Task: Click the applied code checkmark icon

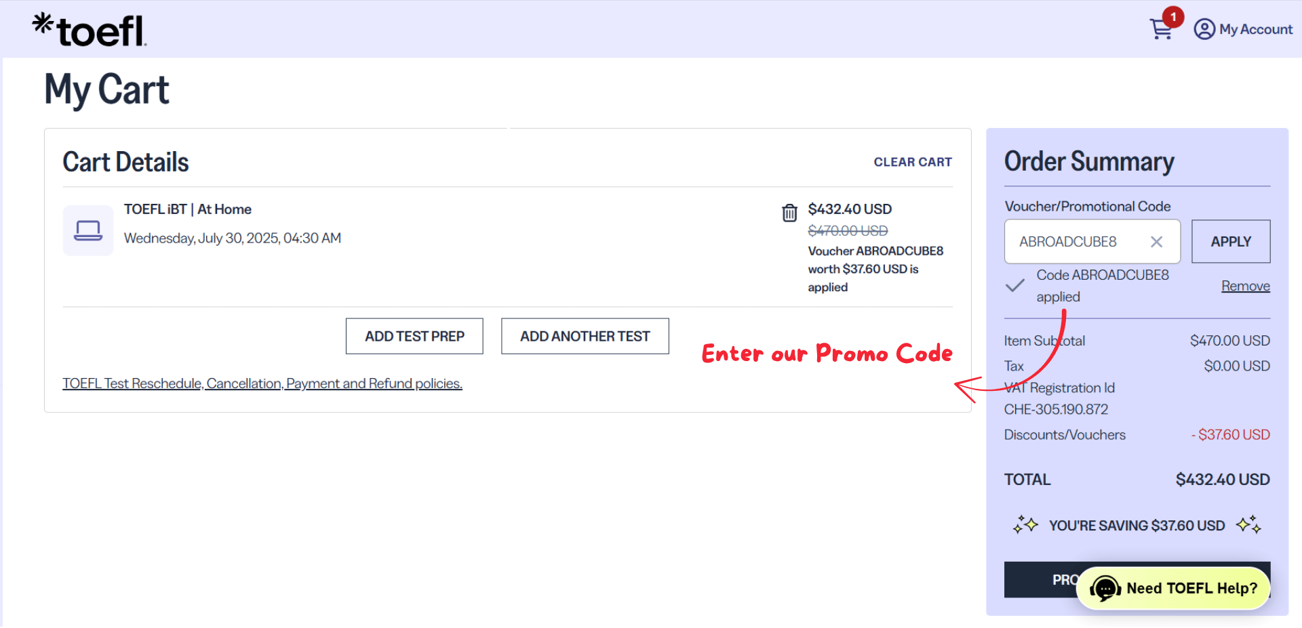Action: click(x=1014, y=286)
